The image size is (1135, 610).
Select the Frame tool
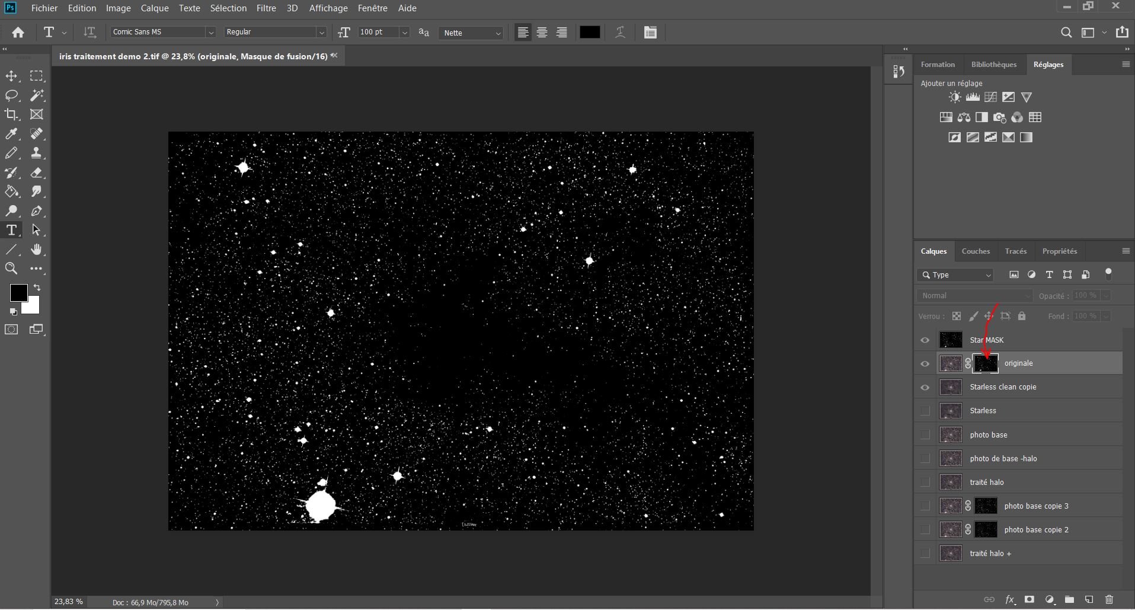tap(37, 114)
